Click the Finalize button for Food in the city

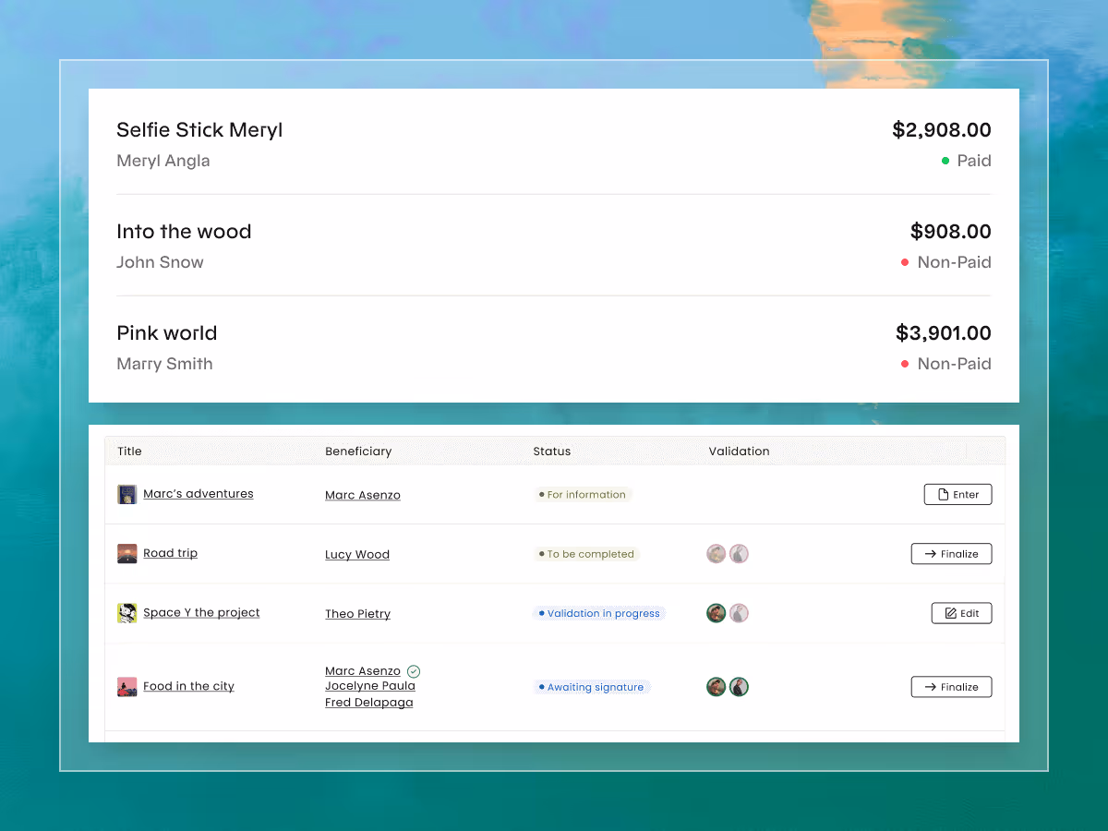[952, 687]
